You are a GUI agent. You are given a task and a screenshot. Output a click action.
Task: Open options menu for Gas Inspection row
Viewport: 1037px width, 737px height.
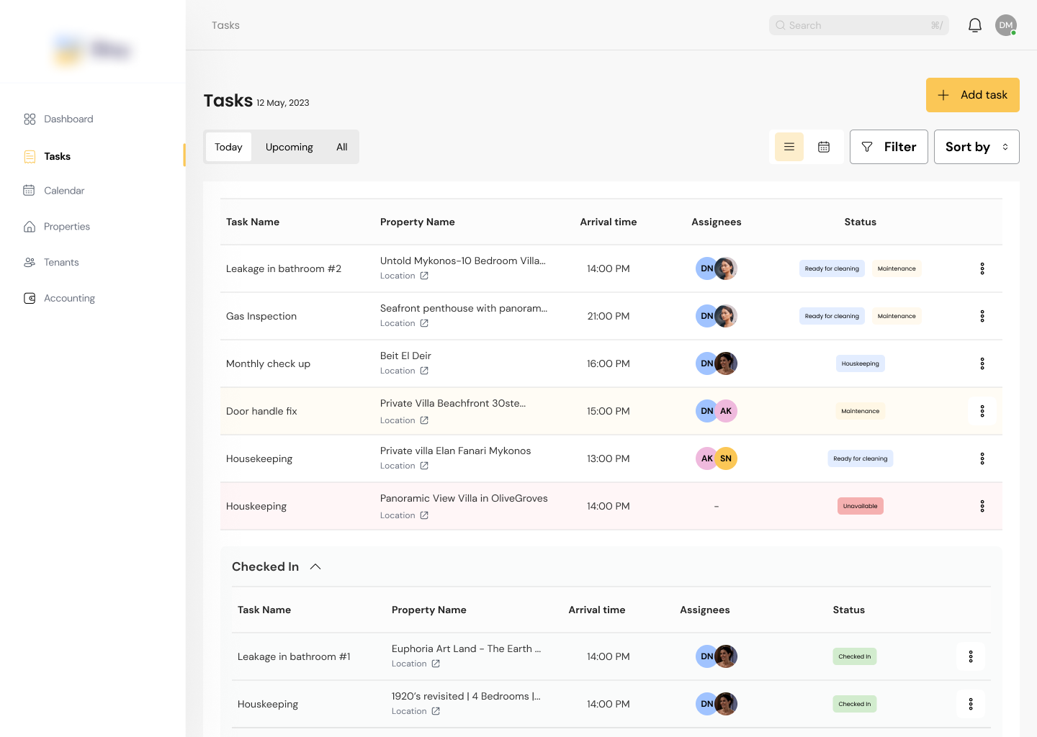[982, 316]
